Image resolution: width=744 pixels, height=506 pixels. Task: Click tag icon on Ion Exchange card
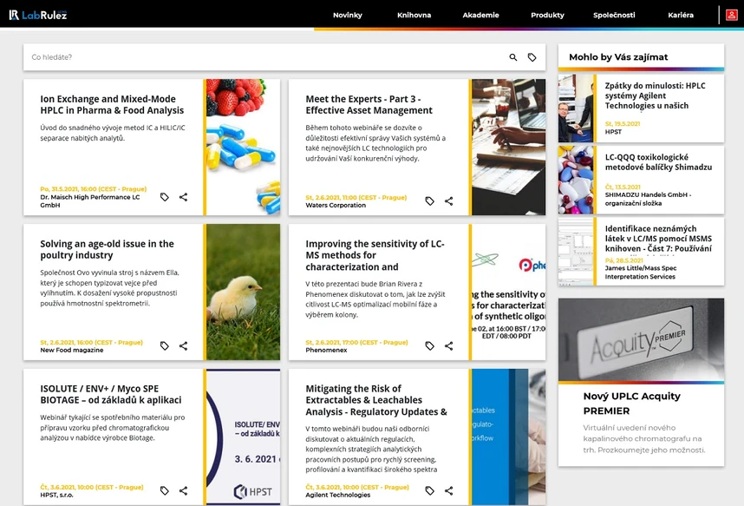(x=164, y=197)
